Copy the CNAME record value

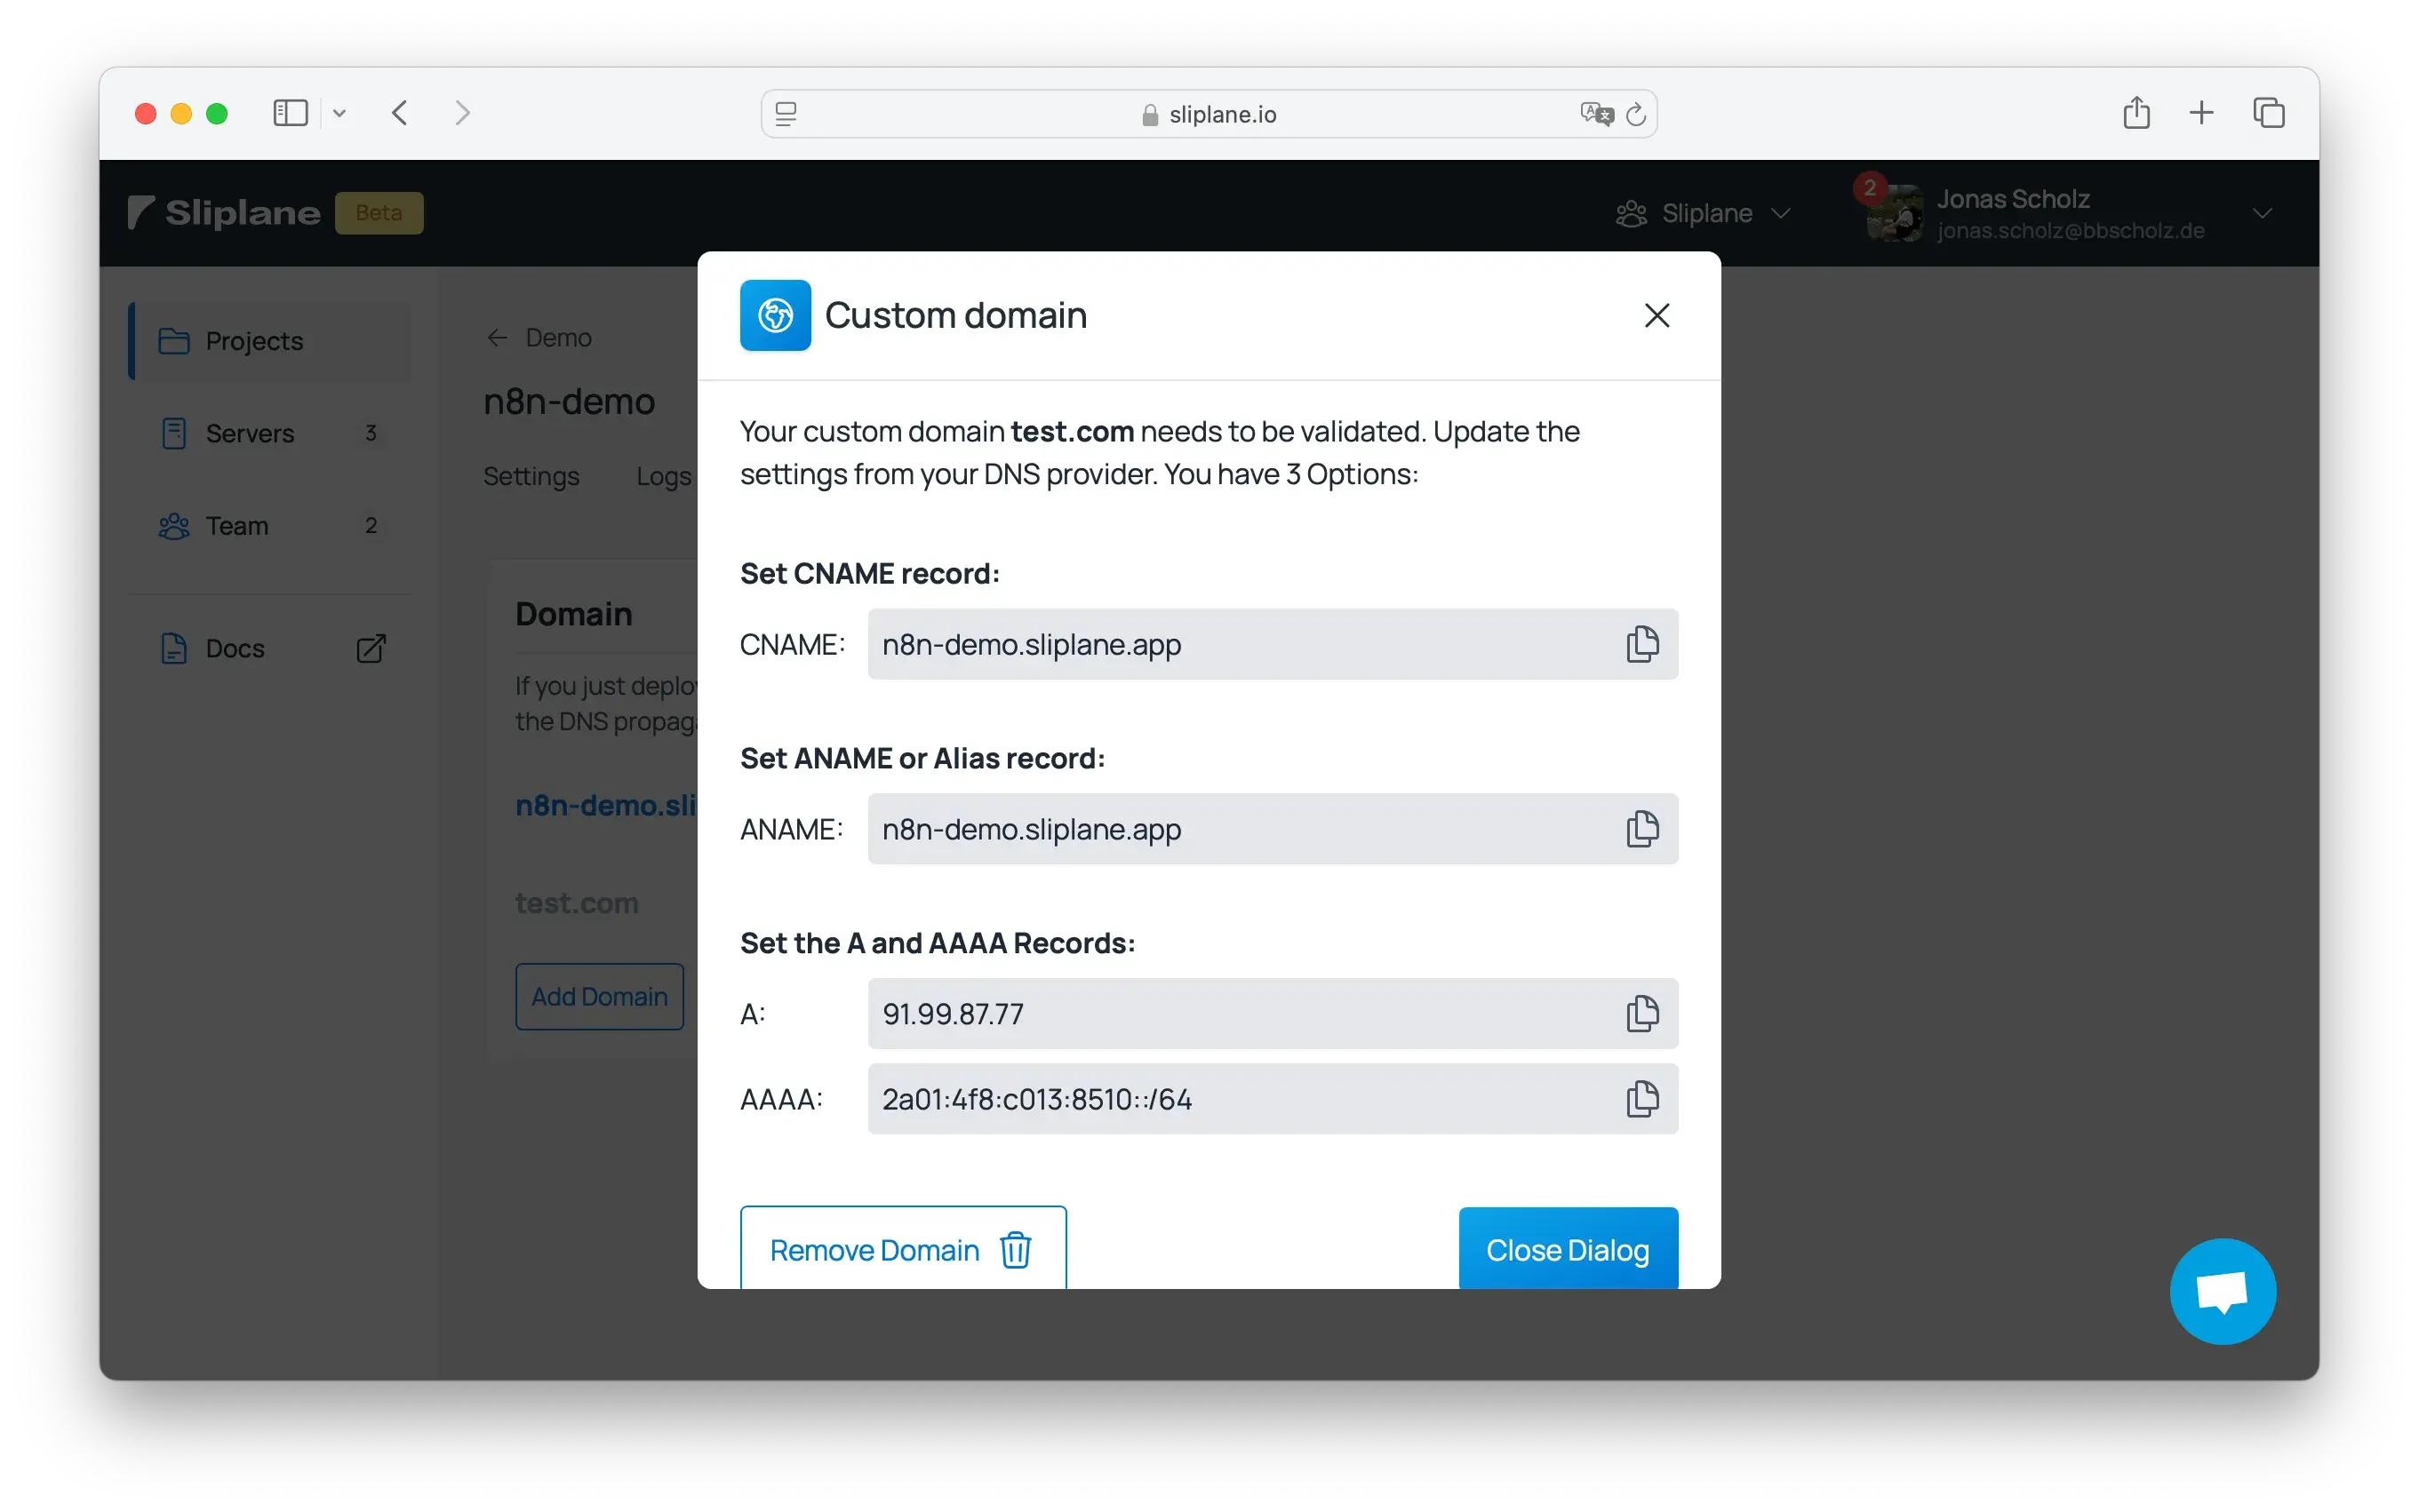1641,644
